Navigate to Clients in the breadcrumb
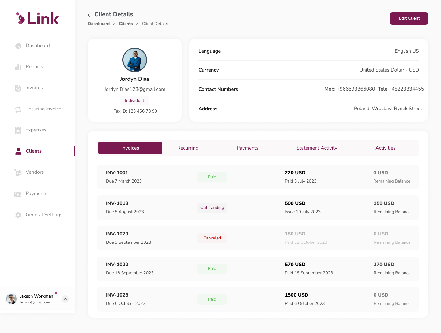This screenshot has height=333, width=441. click(x=126, y=24)
